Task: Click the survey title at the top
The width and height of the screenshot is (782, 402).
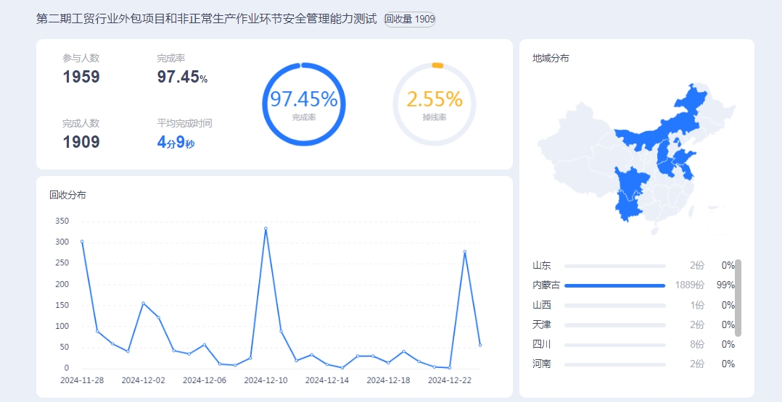Action: click(206, 20)
